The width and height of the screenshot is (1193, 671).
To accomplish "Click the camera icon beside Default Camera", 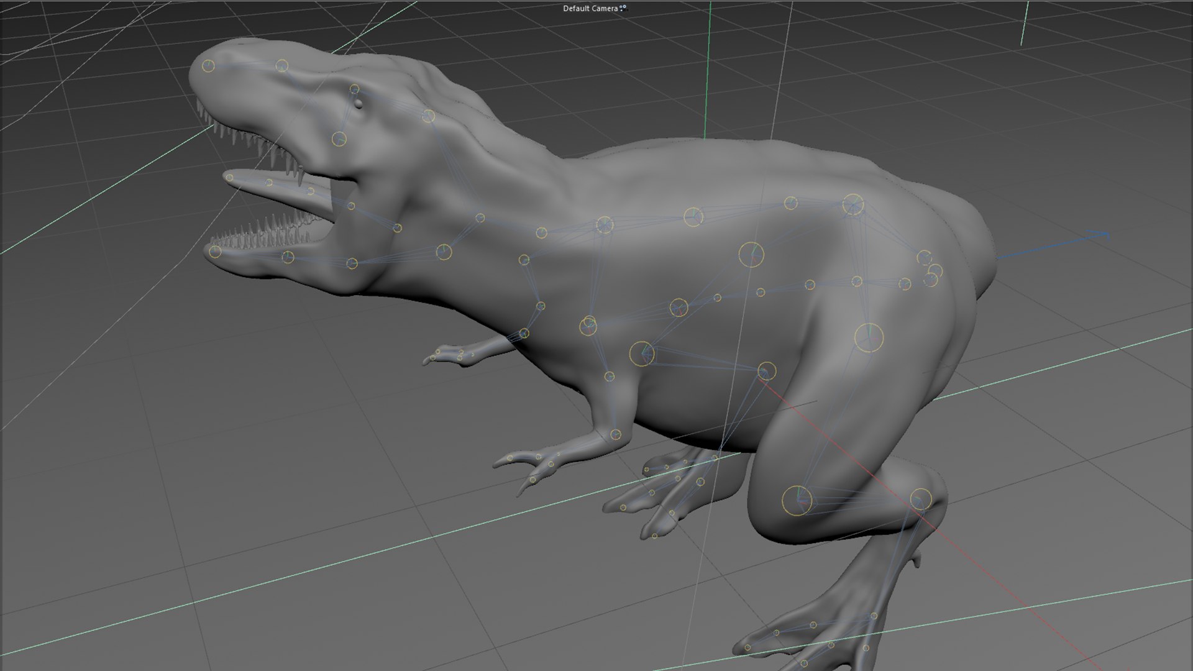I will [x=623, y=9].
